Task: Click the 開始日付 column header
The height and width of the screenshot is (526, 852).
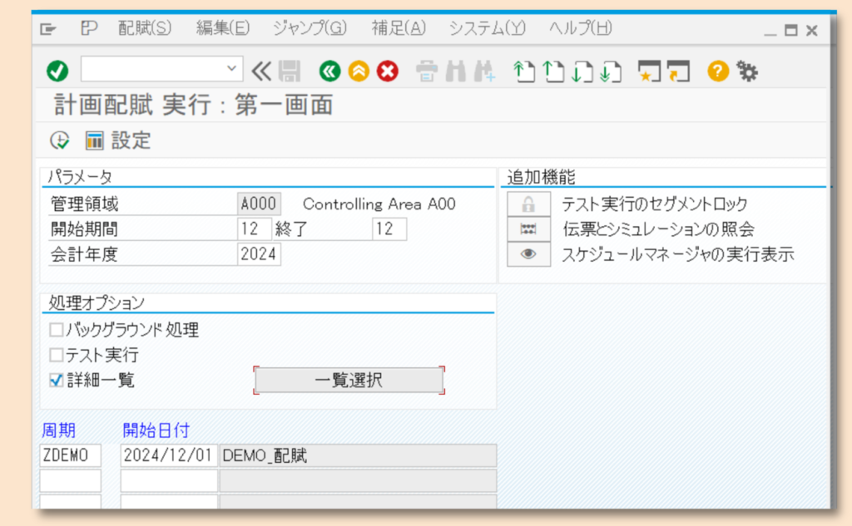Action: [156, 430]
